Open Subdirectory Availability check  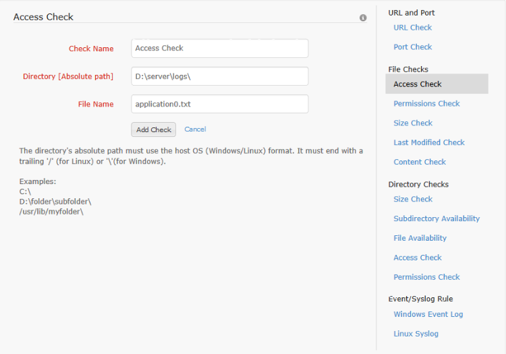click(x=437, y=219)
